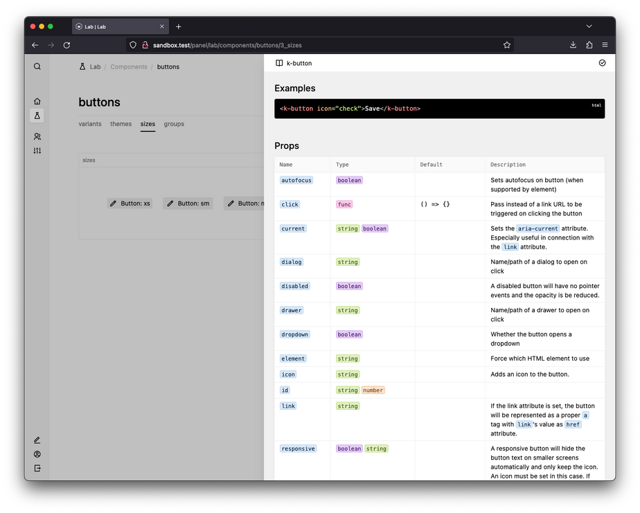Open System sliders icon in sidebar
The width and height of the screenshot is (640, 513).
click(37, 150)
